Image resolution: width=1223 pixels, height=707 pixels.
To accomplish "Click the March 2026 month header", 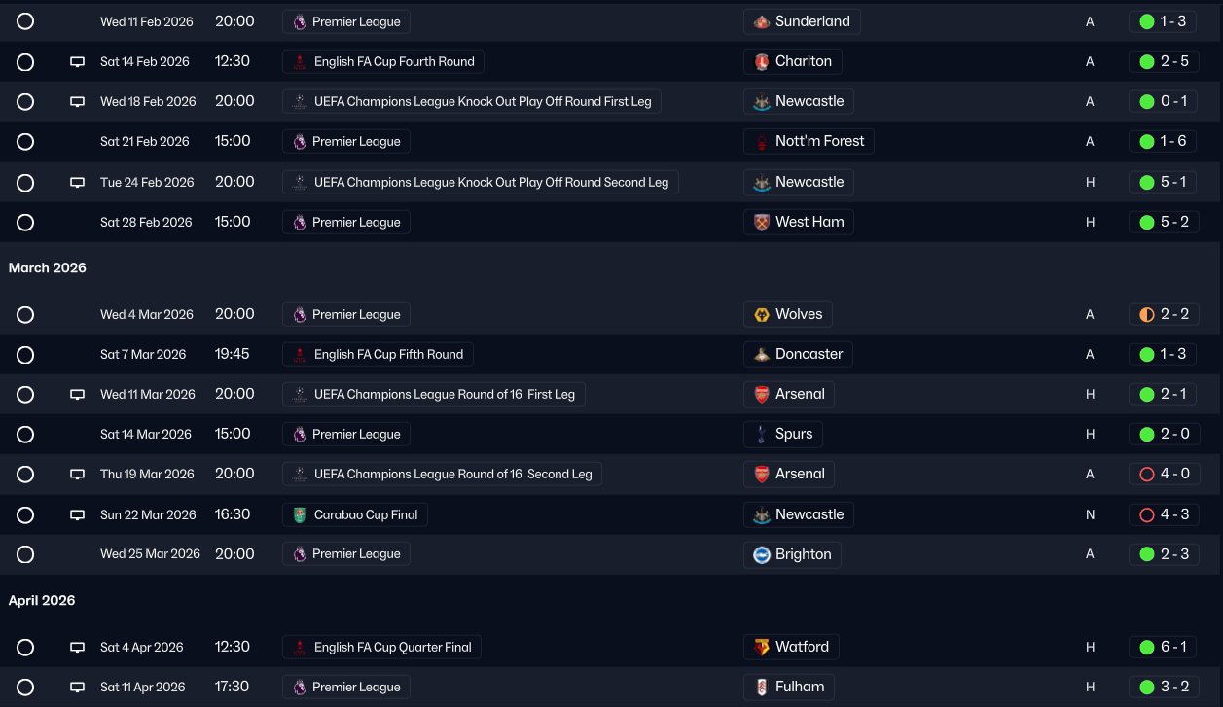I will tap(48, 267).
